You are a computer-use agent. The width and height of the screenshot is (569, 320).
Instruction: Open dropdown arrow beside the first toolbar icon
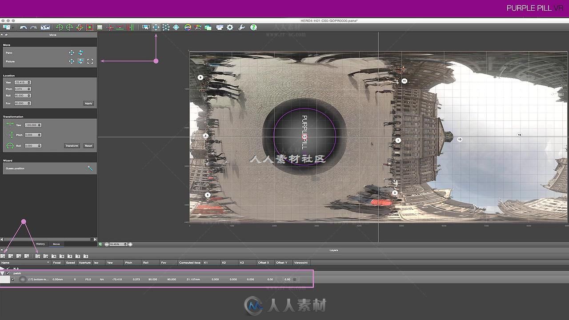click(14, 28)
